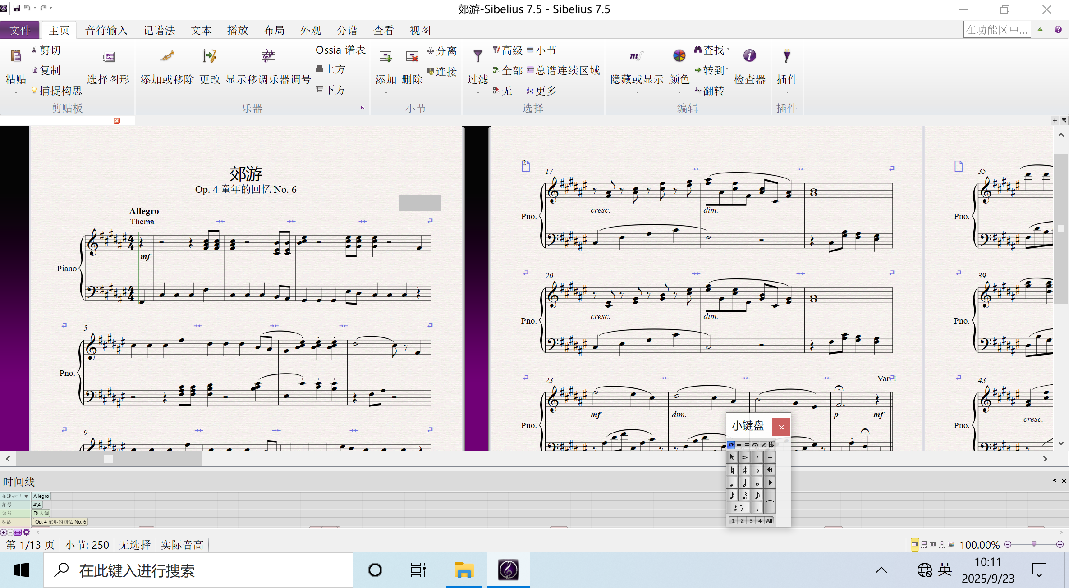1069x588 pixels.
Task: Click the Windows taskbar search box
Action: [198, 570]
